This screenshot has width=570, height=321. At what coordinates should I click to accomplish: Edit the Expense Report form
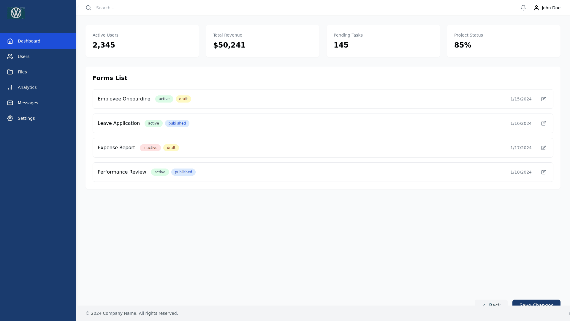tap(544, 148)
